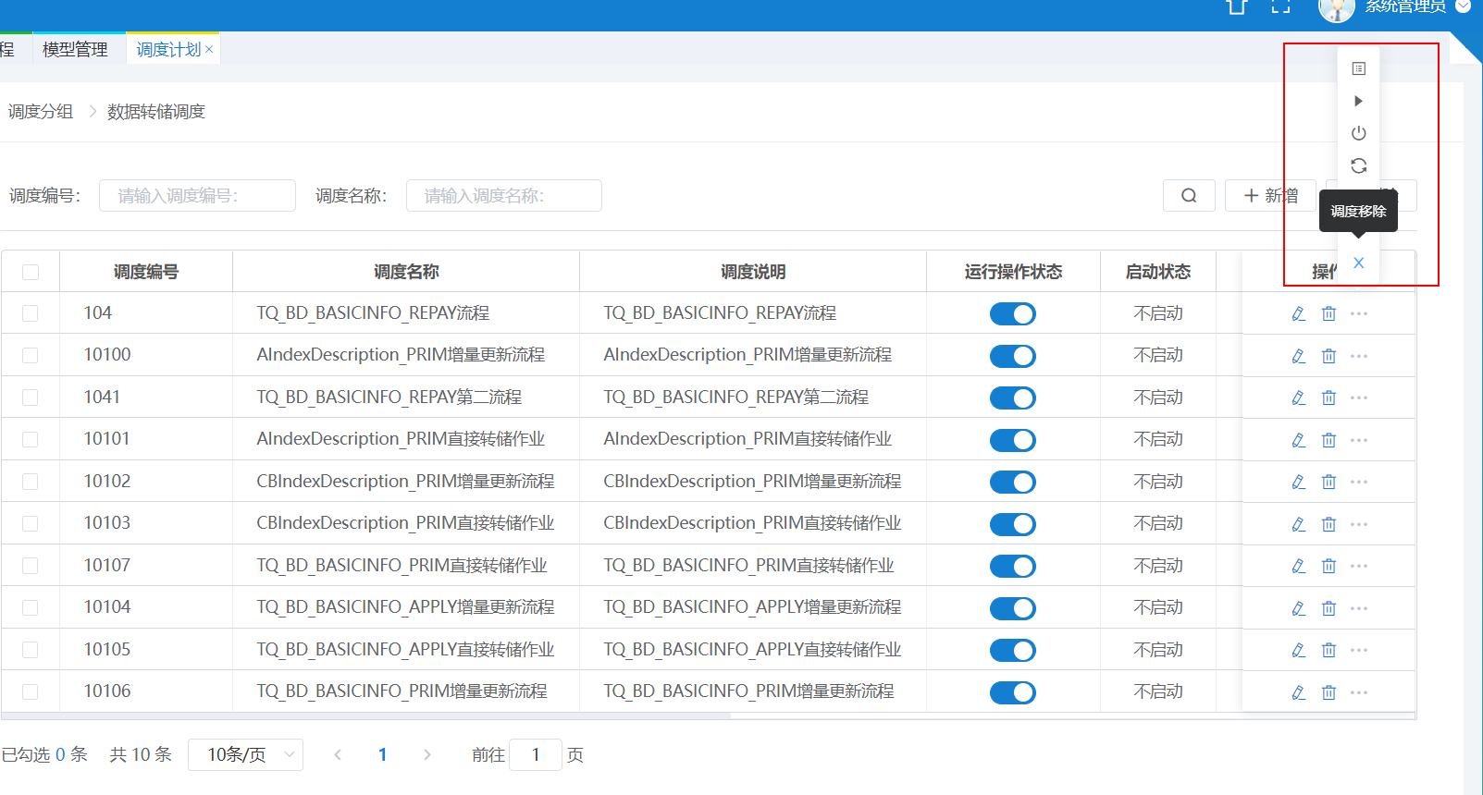Edit schedule 1041 using pencil icon
This screenshot has height=795, width=1483.
point(1299,397)
